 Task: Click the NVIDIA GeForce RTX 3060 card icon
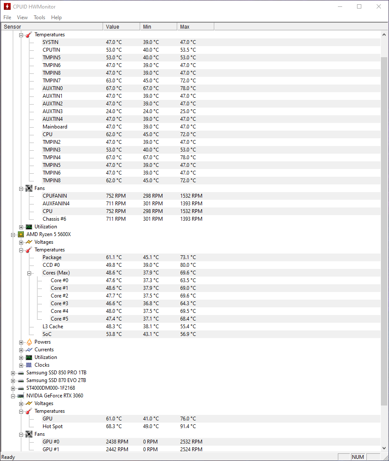pyautogui.click(x=21, y=396)
